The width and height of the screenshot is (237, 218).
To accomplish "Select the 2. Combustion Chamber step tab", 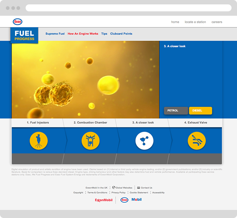I will [90, 123].
